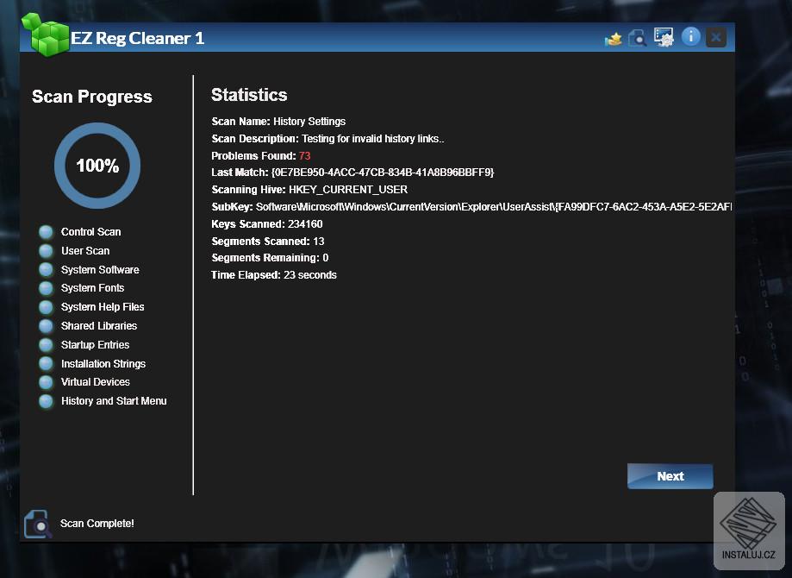Close the EZ Reg Cleaner window
The width and height of the screenshot is (792, 578).
[x=715, y=37]
